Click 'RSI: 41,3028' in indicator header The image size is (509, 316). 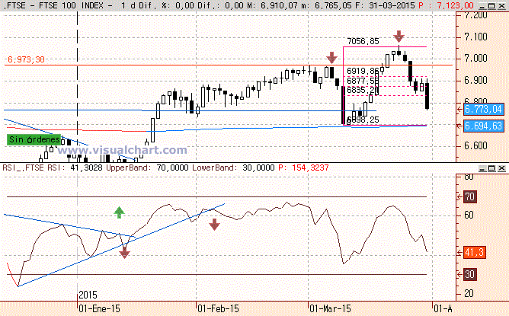click(x=75, y=168)
